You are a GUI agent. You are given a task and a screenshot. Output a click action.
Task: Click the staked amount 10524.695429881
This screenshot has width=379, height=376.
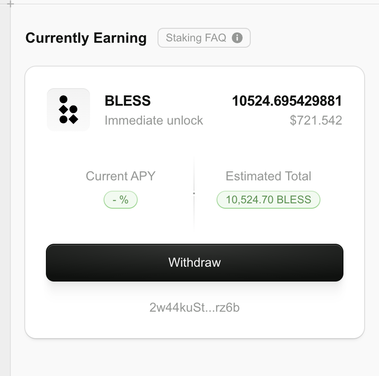(x=287, y=101)
